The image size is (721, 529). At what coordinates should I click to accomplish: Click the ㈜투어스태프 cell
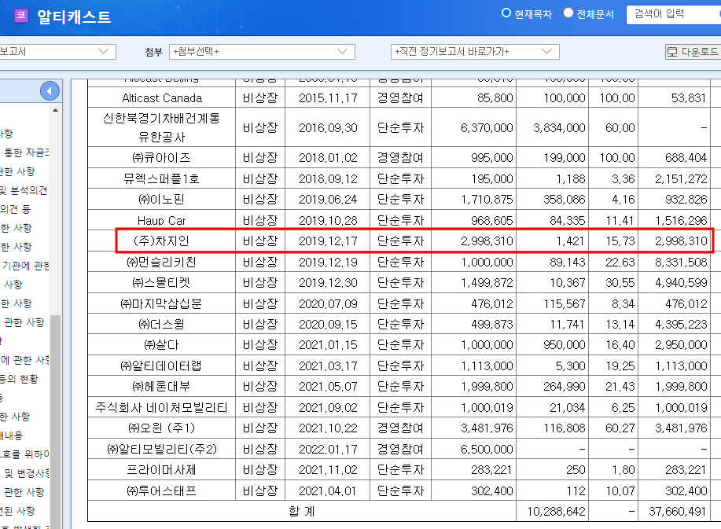click(162, 490)
